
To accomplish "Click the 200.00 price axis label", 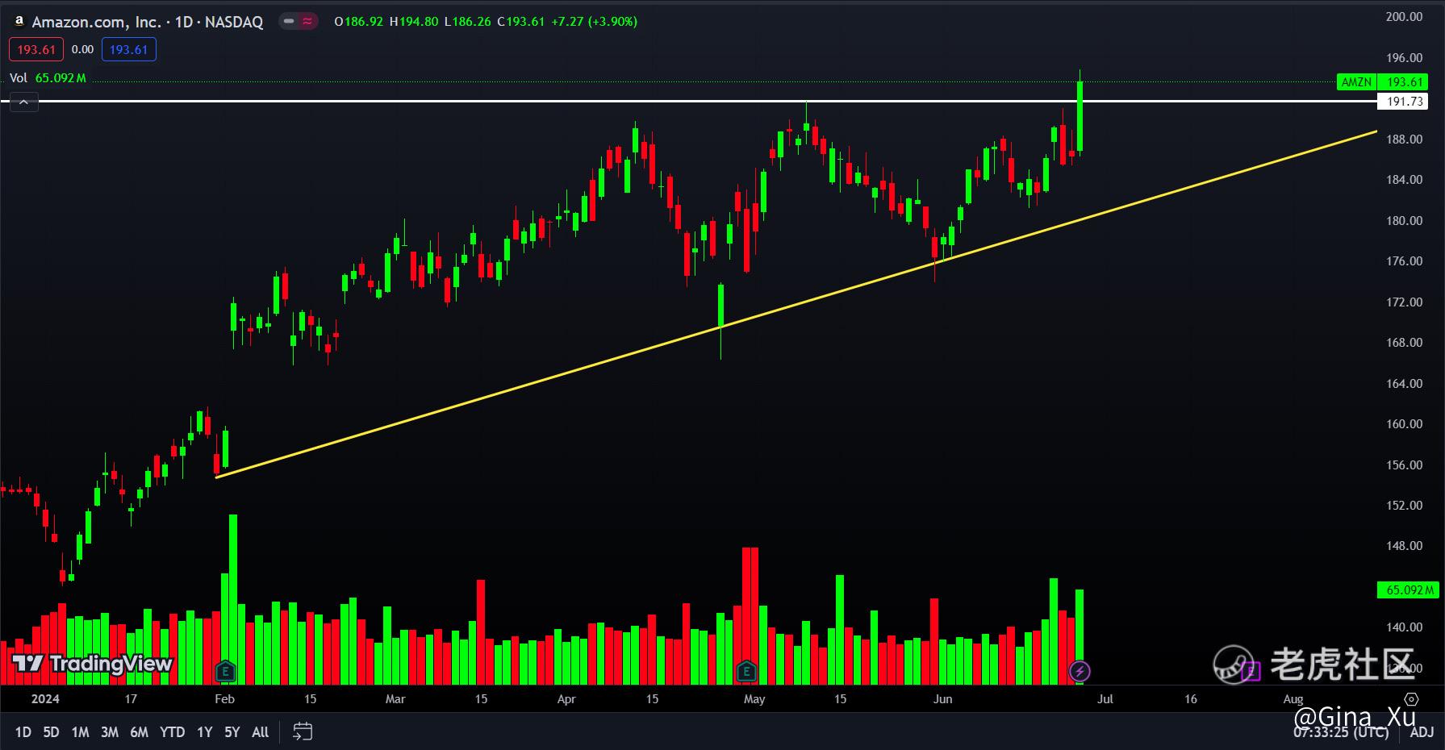I will (1404, 17).
